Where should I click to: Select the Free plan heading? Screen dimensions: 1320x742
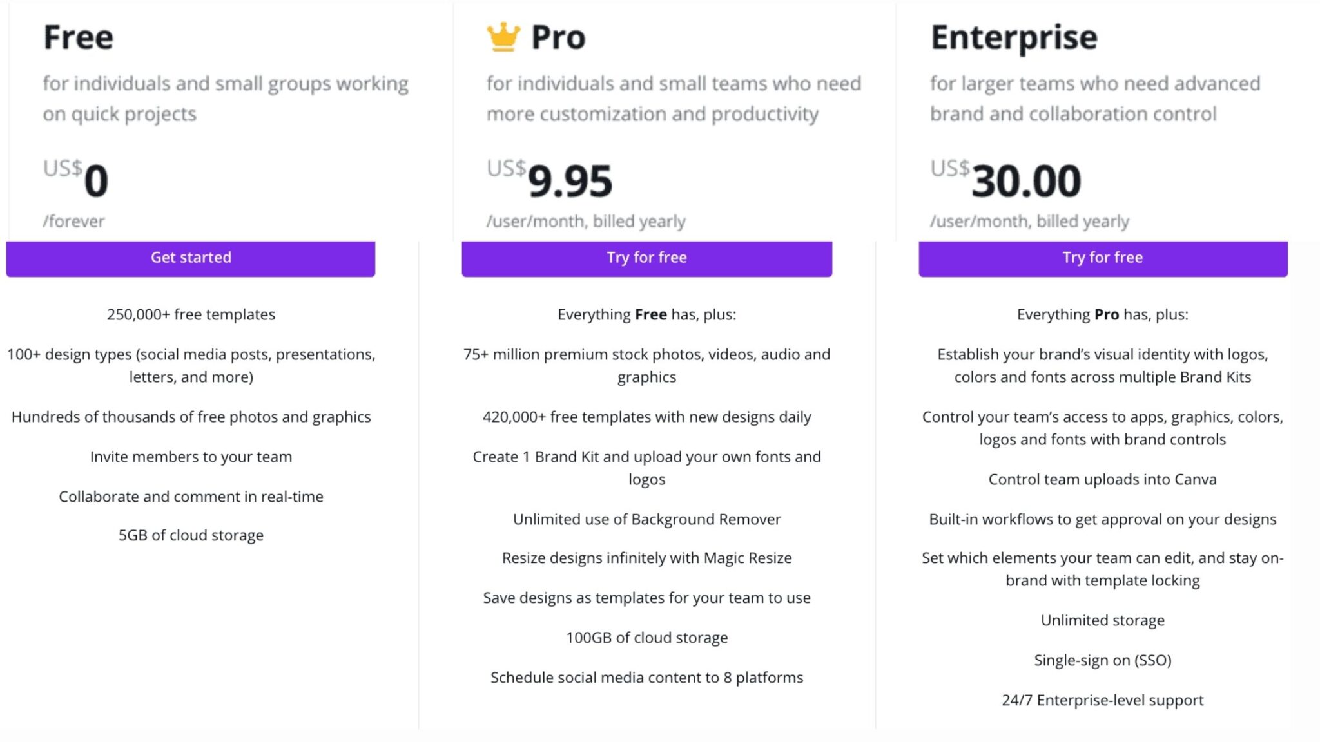[x=77, y=37]
